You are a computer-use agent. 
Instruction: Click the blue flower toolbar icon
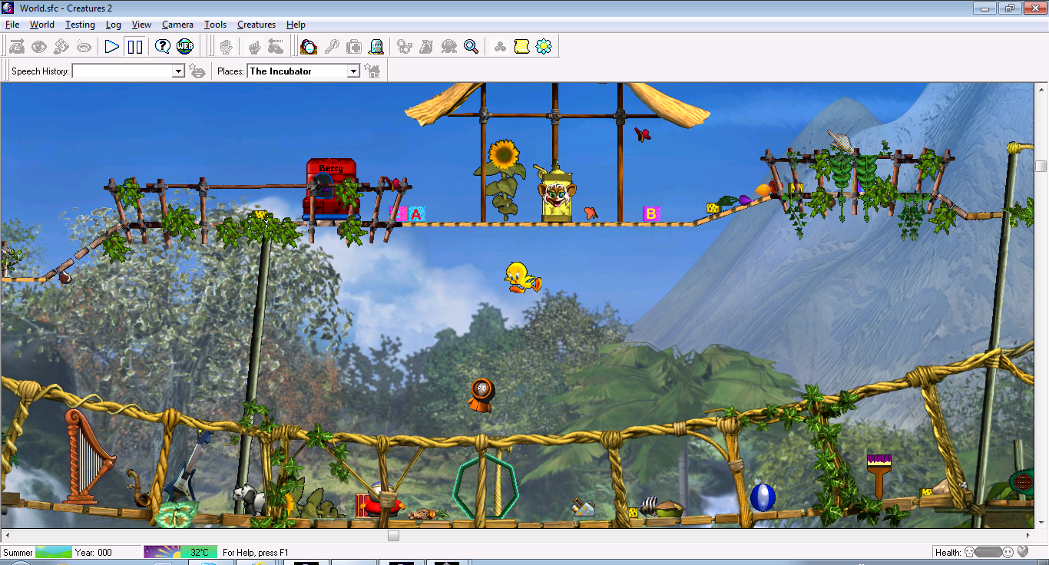pos(544,47)
